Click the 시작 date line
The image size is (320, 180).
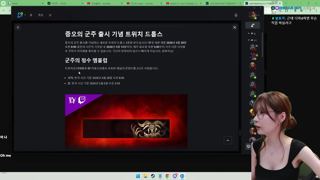pyautogui.click(x=96, y=78)
